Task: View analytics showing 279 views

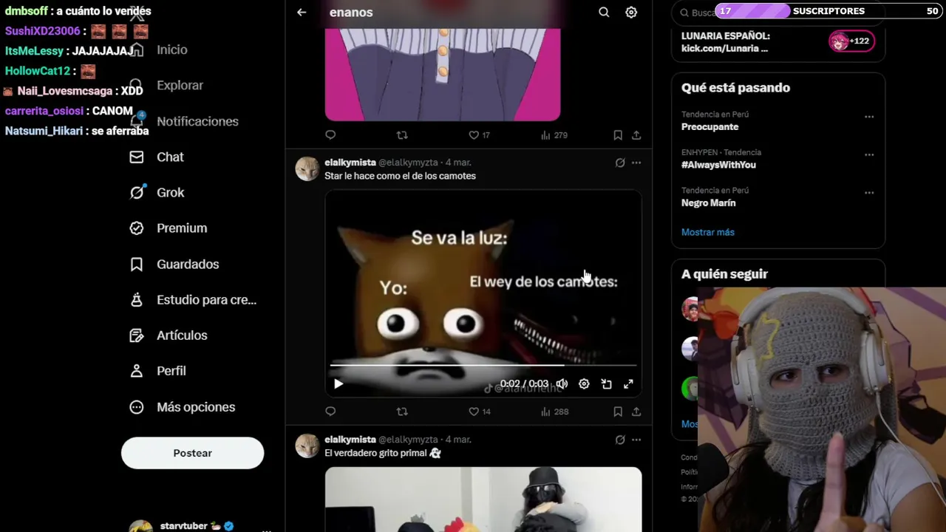Action: click(554, 135)
